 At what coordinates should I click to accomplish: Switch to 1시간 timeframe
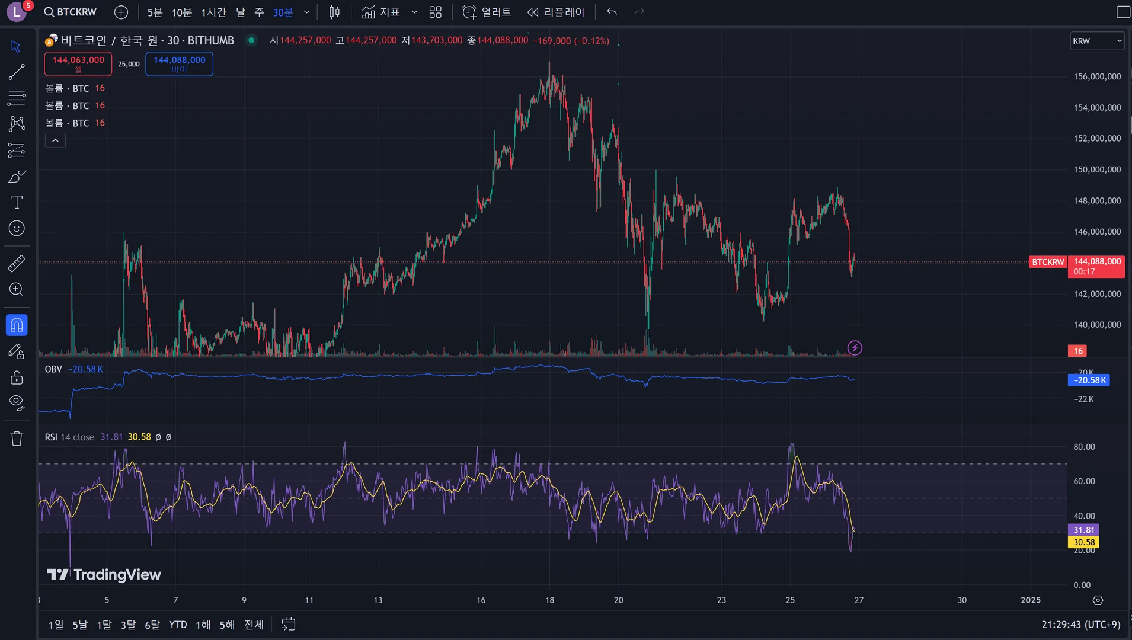point(213,12)
